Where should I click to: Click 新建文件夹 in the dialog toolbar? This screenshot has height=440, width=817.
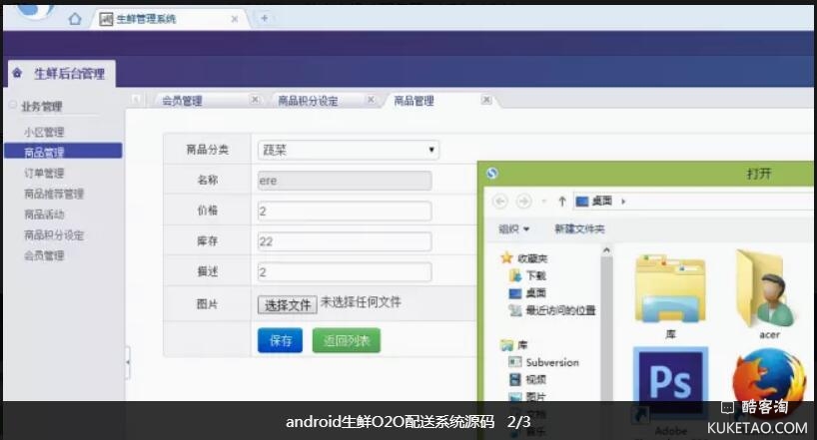pos(579,228)
